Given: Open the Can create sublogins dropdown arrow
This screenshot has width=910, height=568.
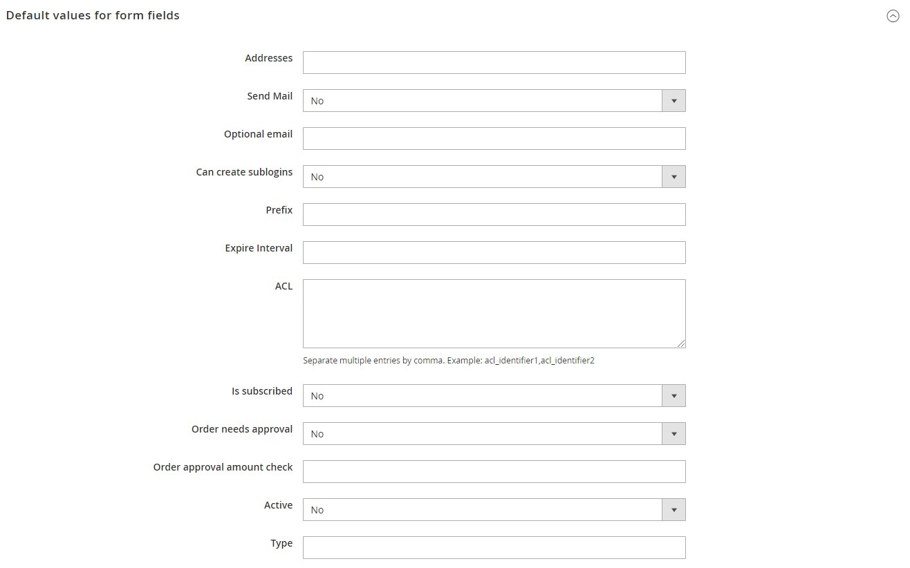Looking at the screenshot, I should [674, 177].
